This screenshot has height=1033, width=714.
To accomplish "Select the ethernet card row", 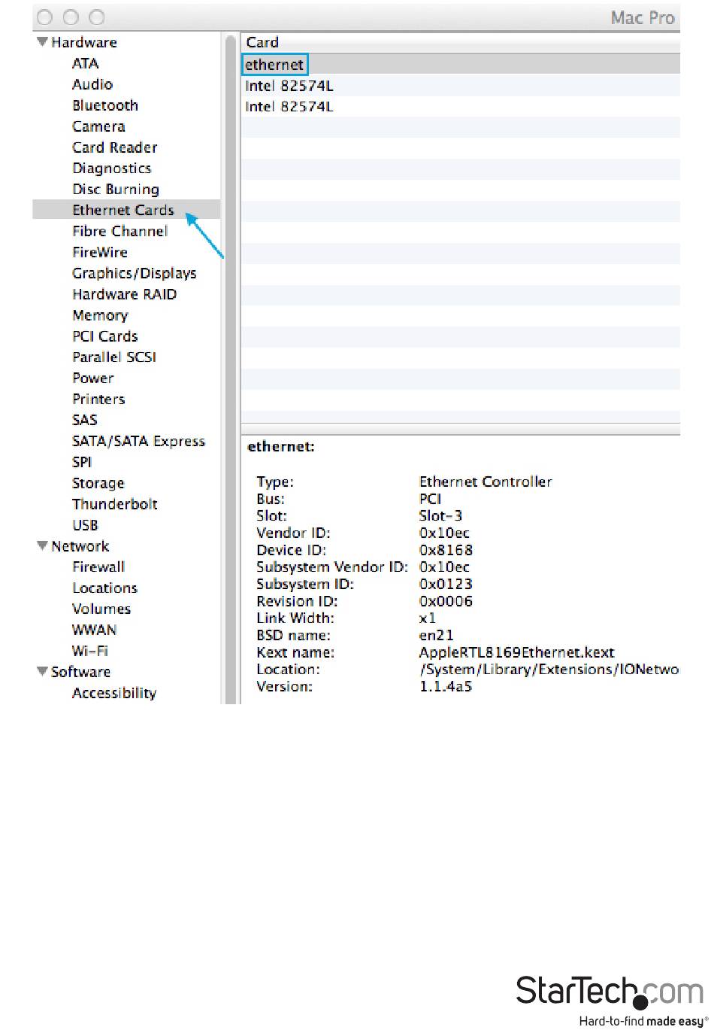I will pyautogui.click(x=460, y=65).
